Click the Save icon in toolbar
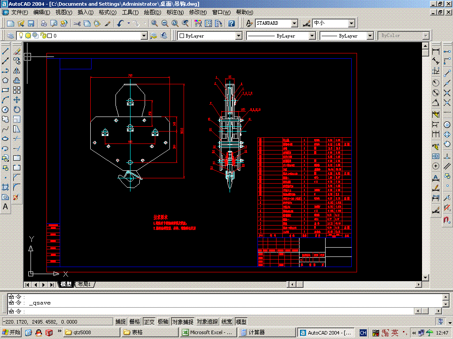The width and height of the screenshot is (453, 339). click(x=31, y=23)
